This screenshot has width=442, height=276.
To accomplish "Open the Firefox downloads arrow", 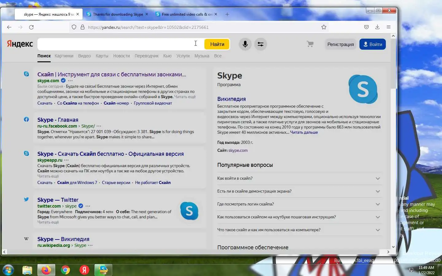I will 378,27.
